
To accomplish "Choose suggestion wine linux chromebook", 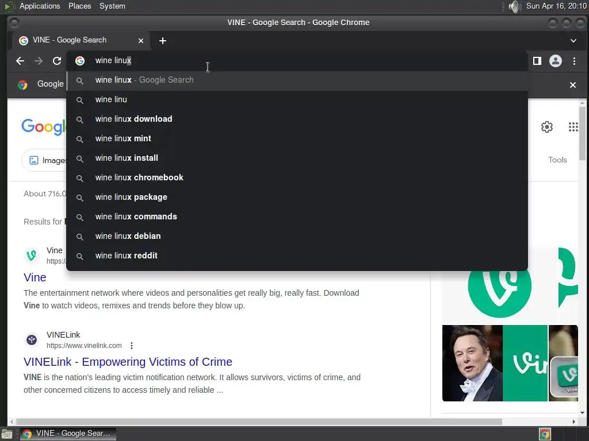I will click(x=297, y=178).
